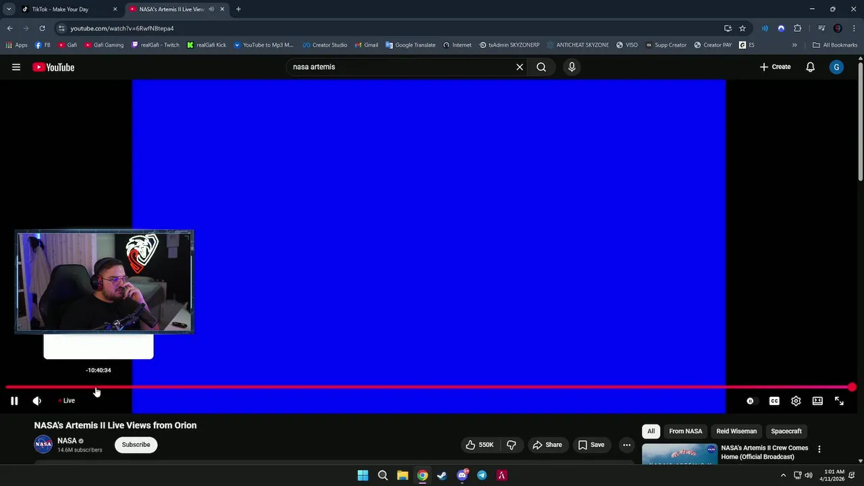The image size is (864, 486).
Task: Open Steam from taskbar
Action: (442, 475)
